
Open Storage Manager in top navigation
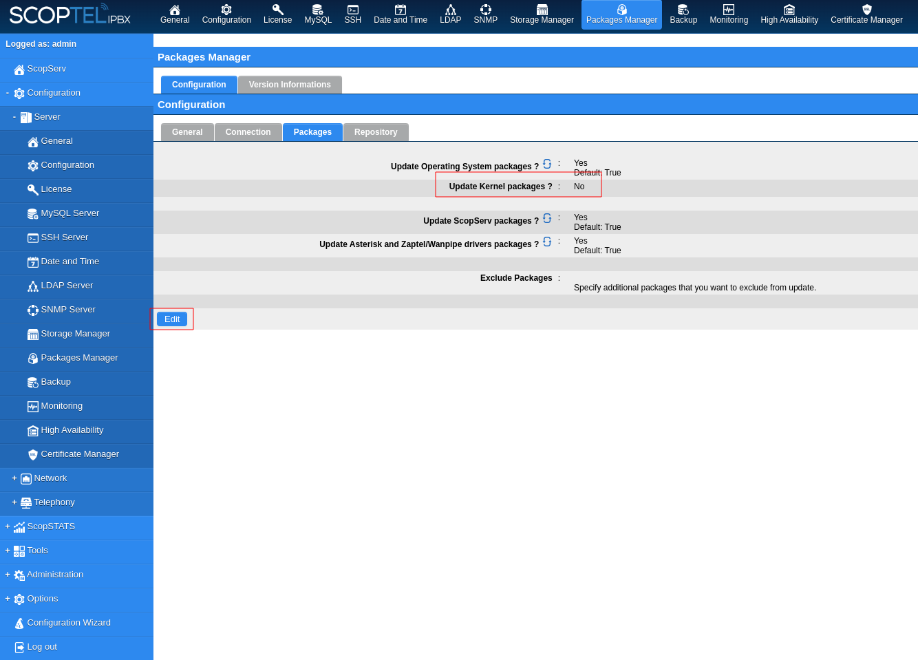(x=542, y=14)
